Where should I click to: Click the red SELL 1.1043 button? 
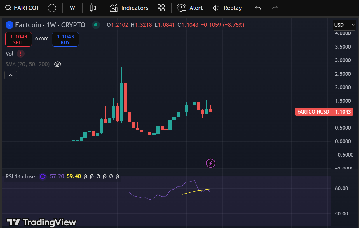[x=18, y=39]
